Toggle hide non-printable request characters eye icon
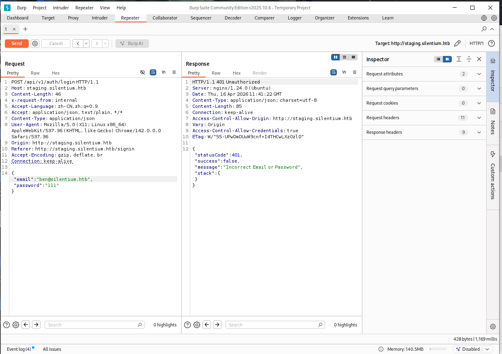Screen dimensions: 502x354 coord(143,73)
